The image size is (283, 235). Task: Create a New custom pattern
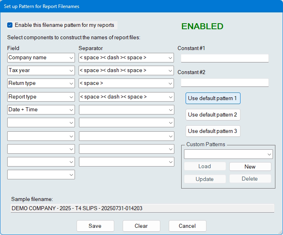point(250,167)
